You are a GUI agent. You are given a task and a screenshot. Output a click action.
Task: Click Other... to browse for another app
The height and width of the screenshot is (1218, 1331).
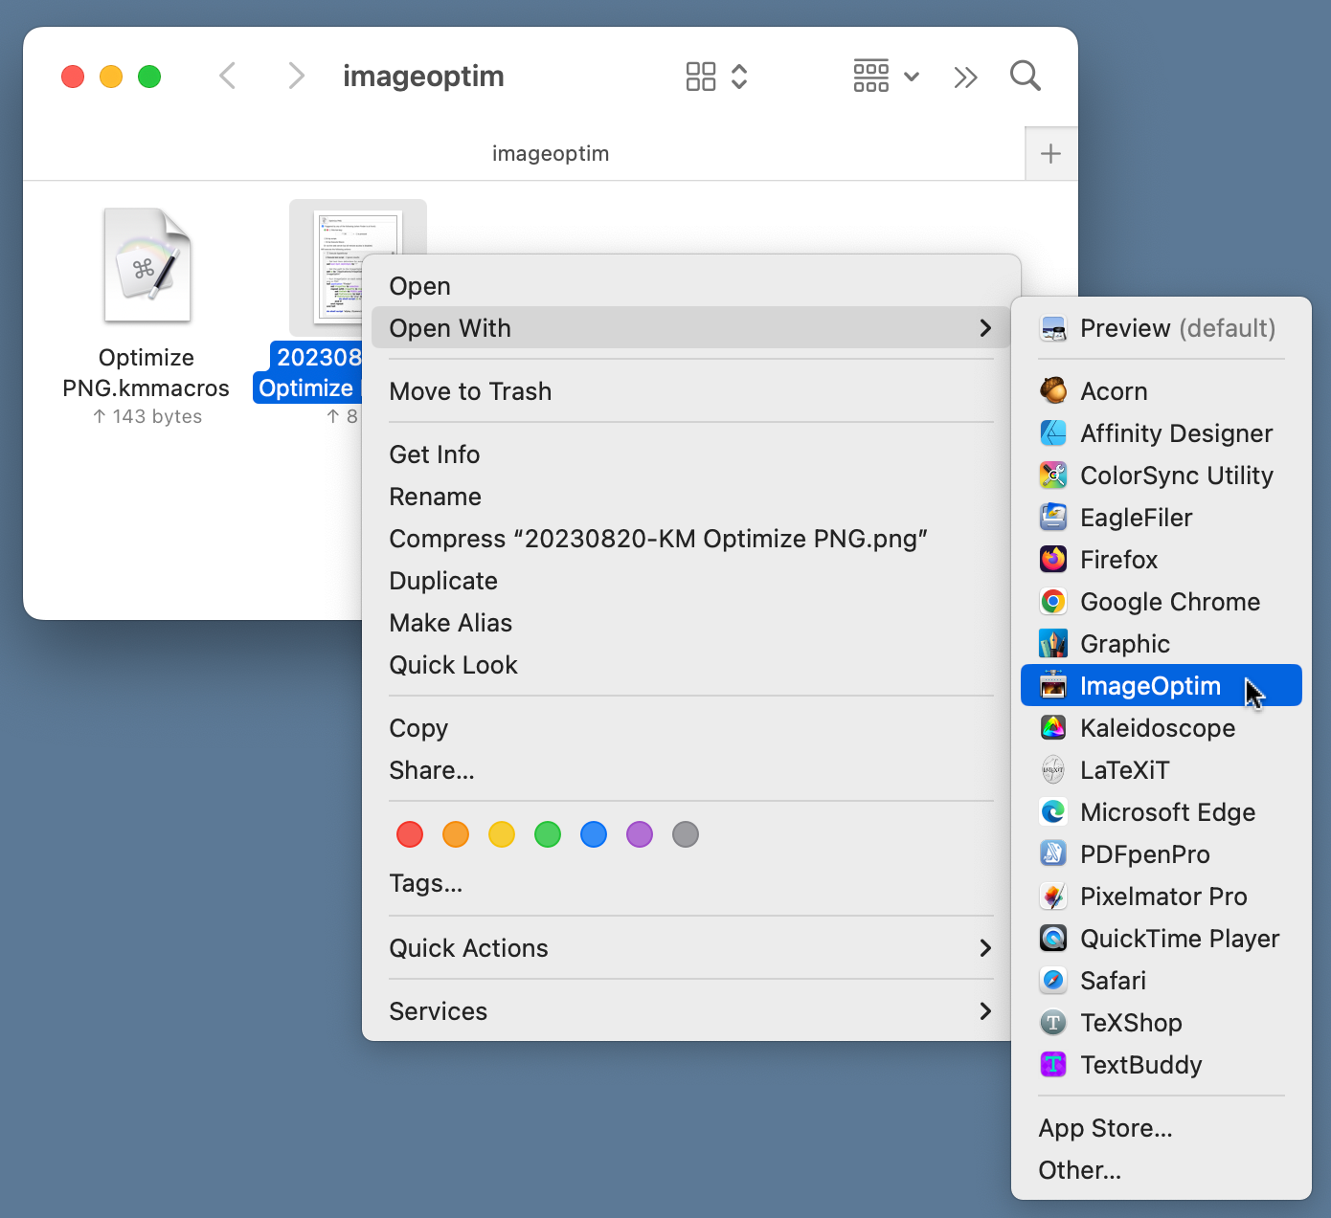point(1079,1169)
